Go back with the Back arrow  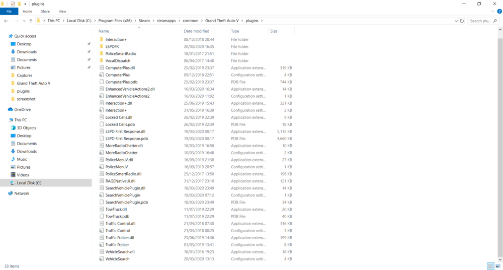(6, 21)
